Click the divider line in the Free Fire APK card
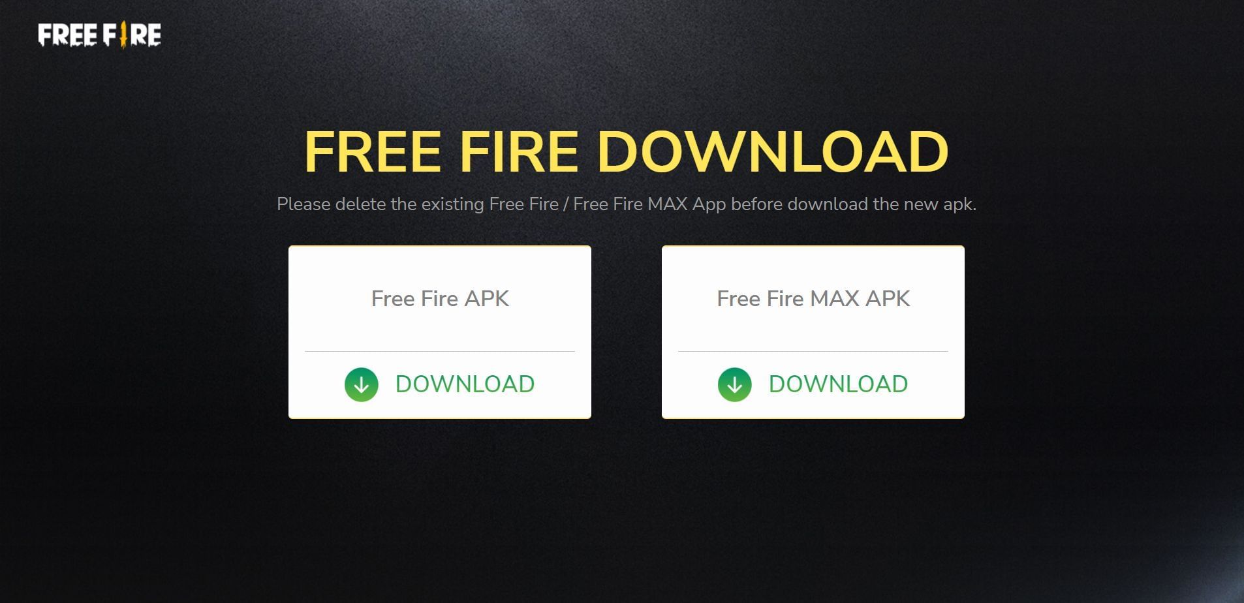The width and height of the screenshot is (1244, 603). click(x=440, y=351)
